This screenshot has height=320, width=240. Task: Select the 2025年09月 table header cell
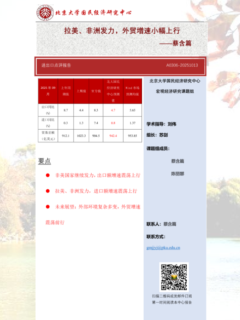click(48, 91)
